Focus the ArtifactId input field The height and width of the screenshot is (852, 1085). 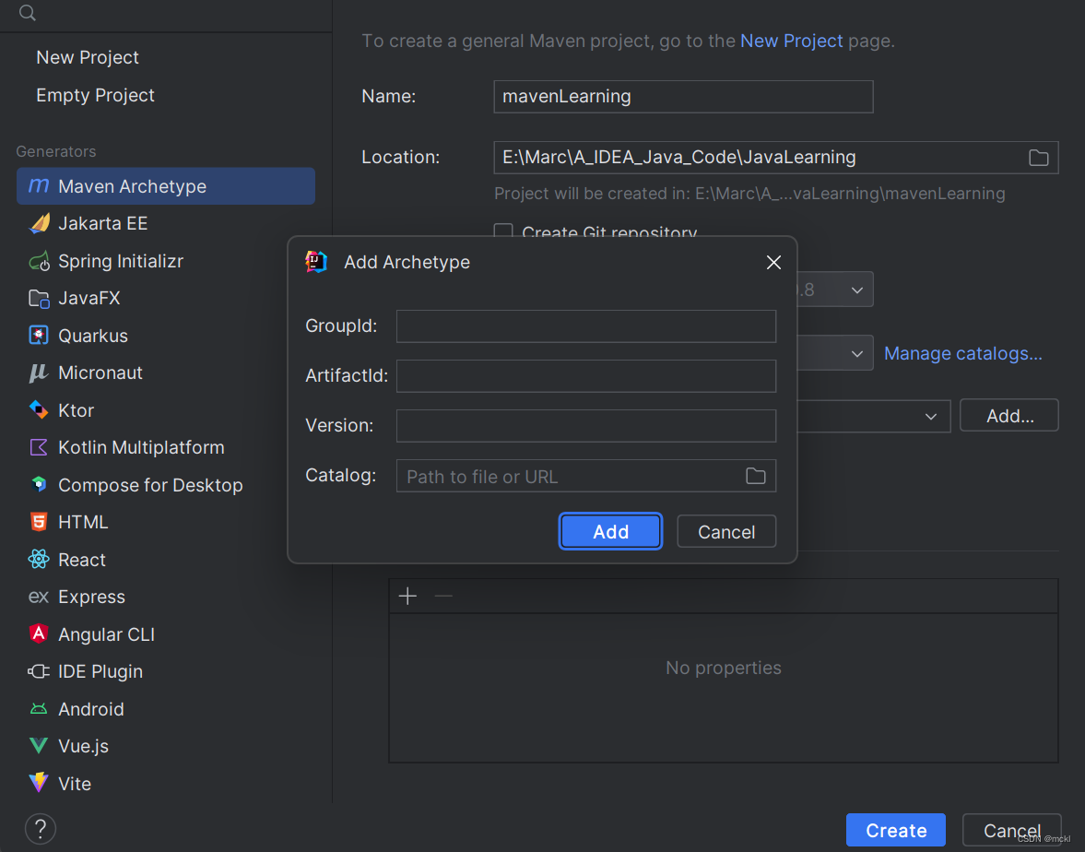pos(586,376)
